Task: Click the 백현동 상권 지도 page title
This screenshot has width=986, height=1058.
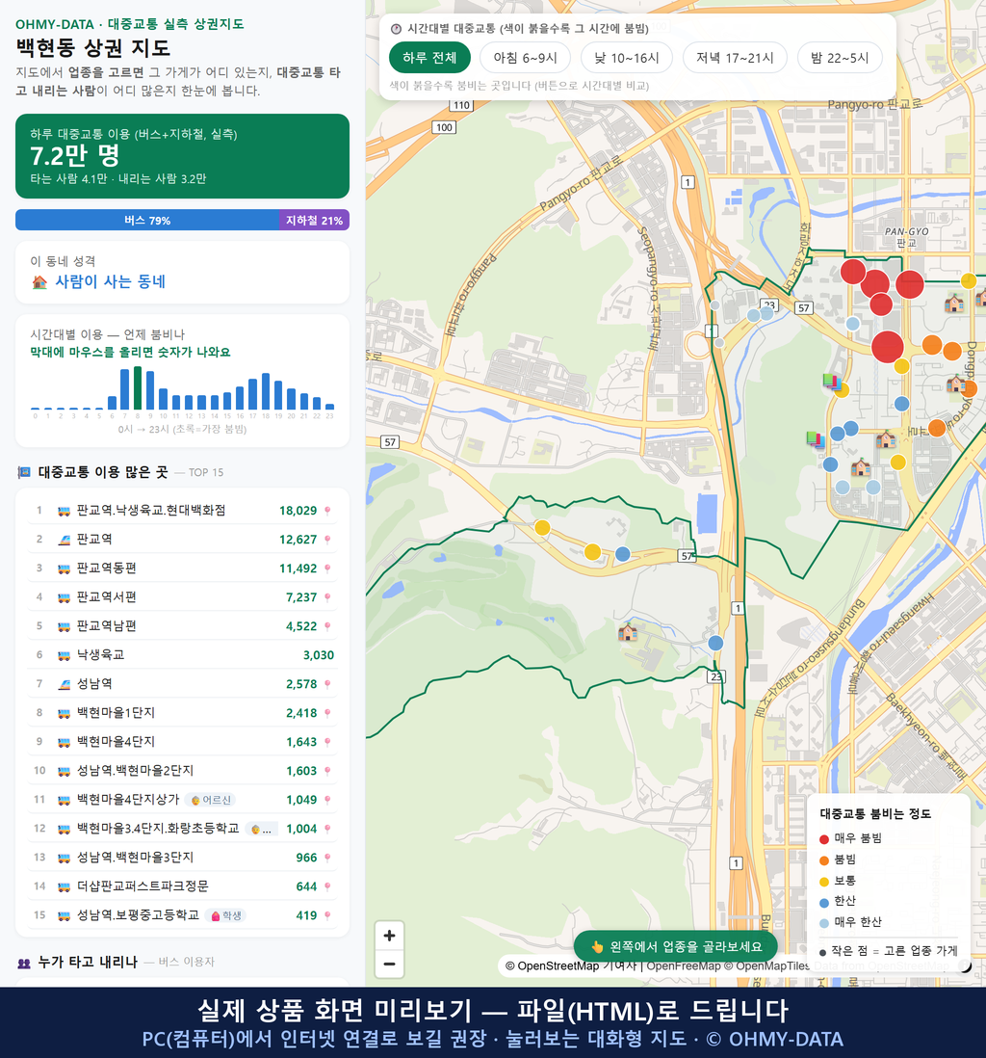Action: 93,48
